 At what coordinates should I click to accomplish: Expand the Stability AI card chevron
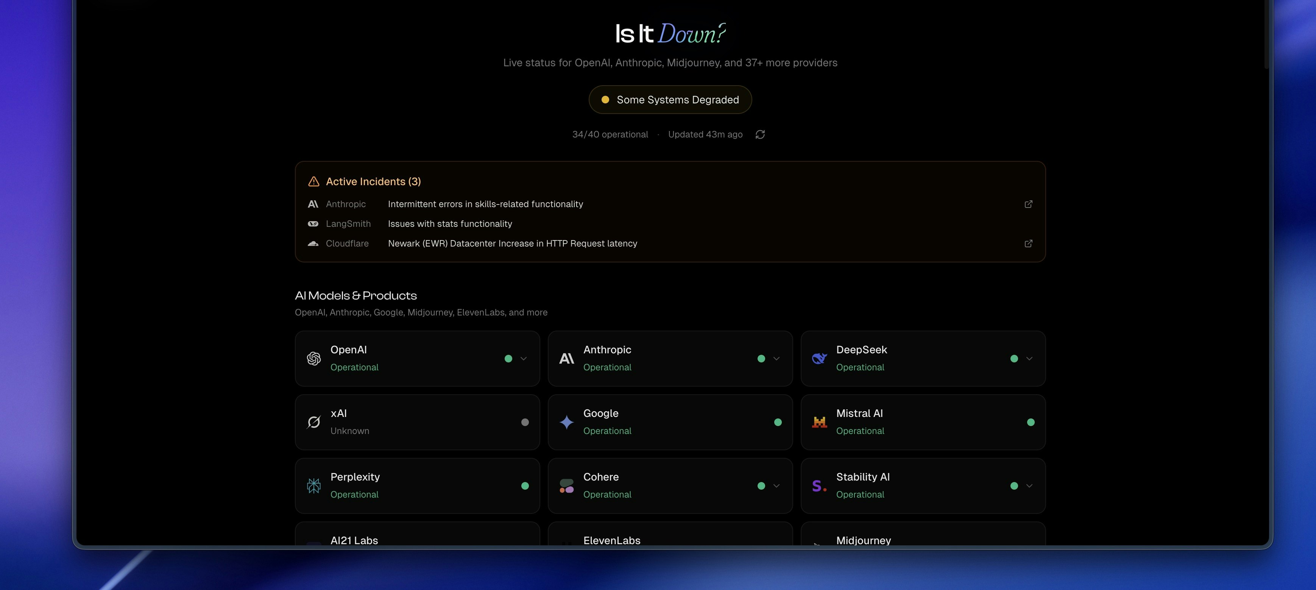click(1029, 486)
